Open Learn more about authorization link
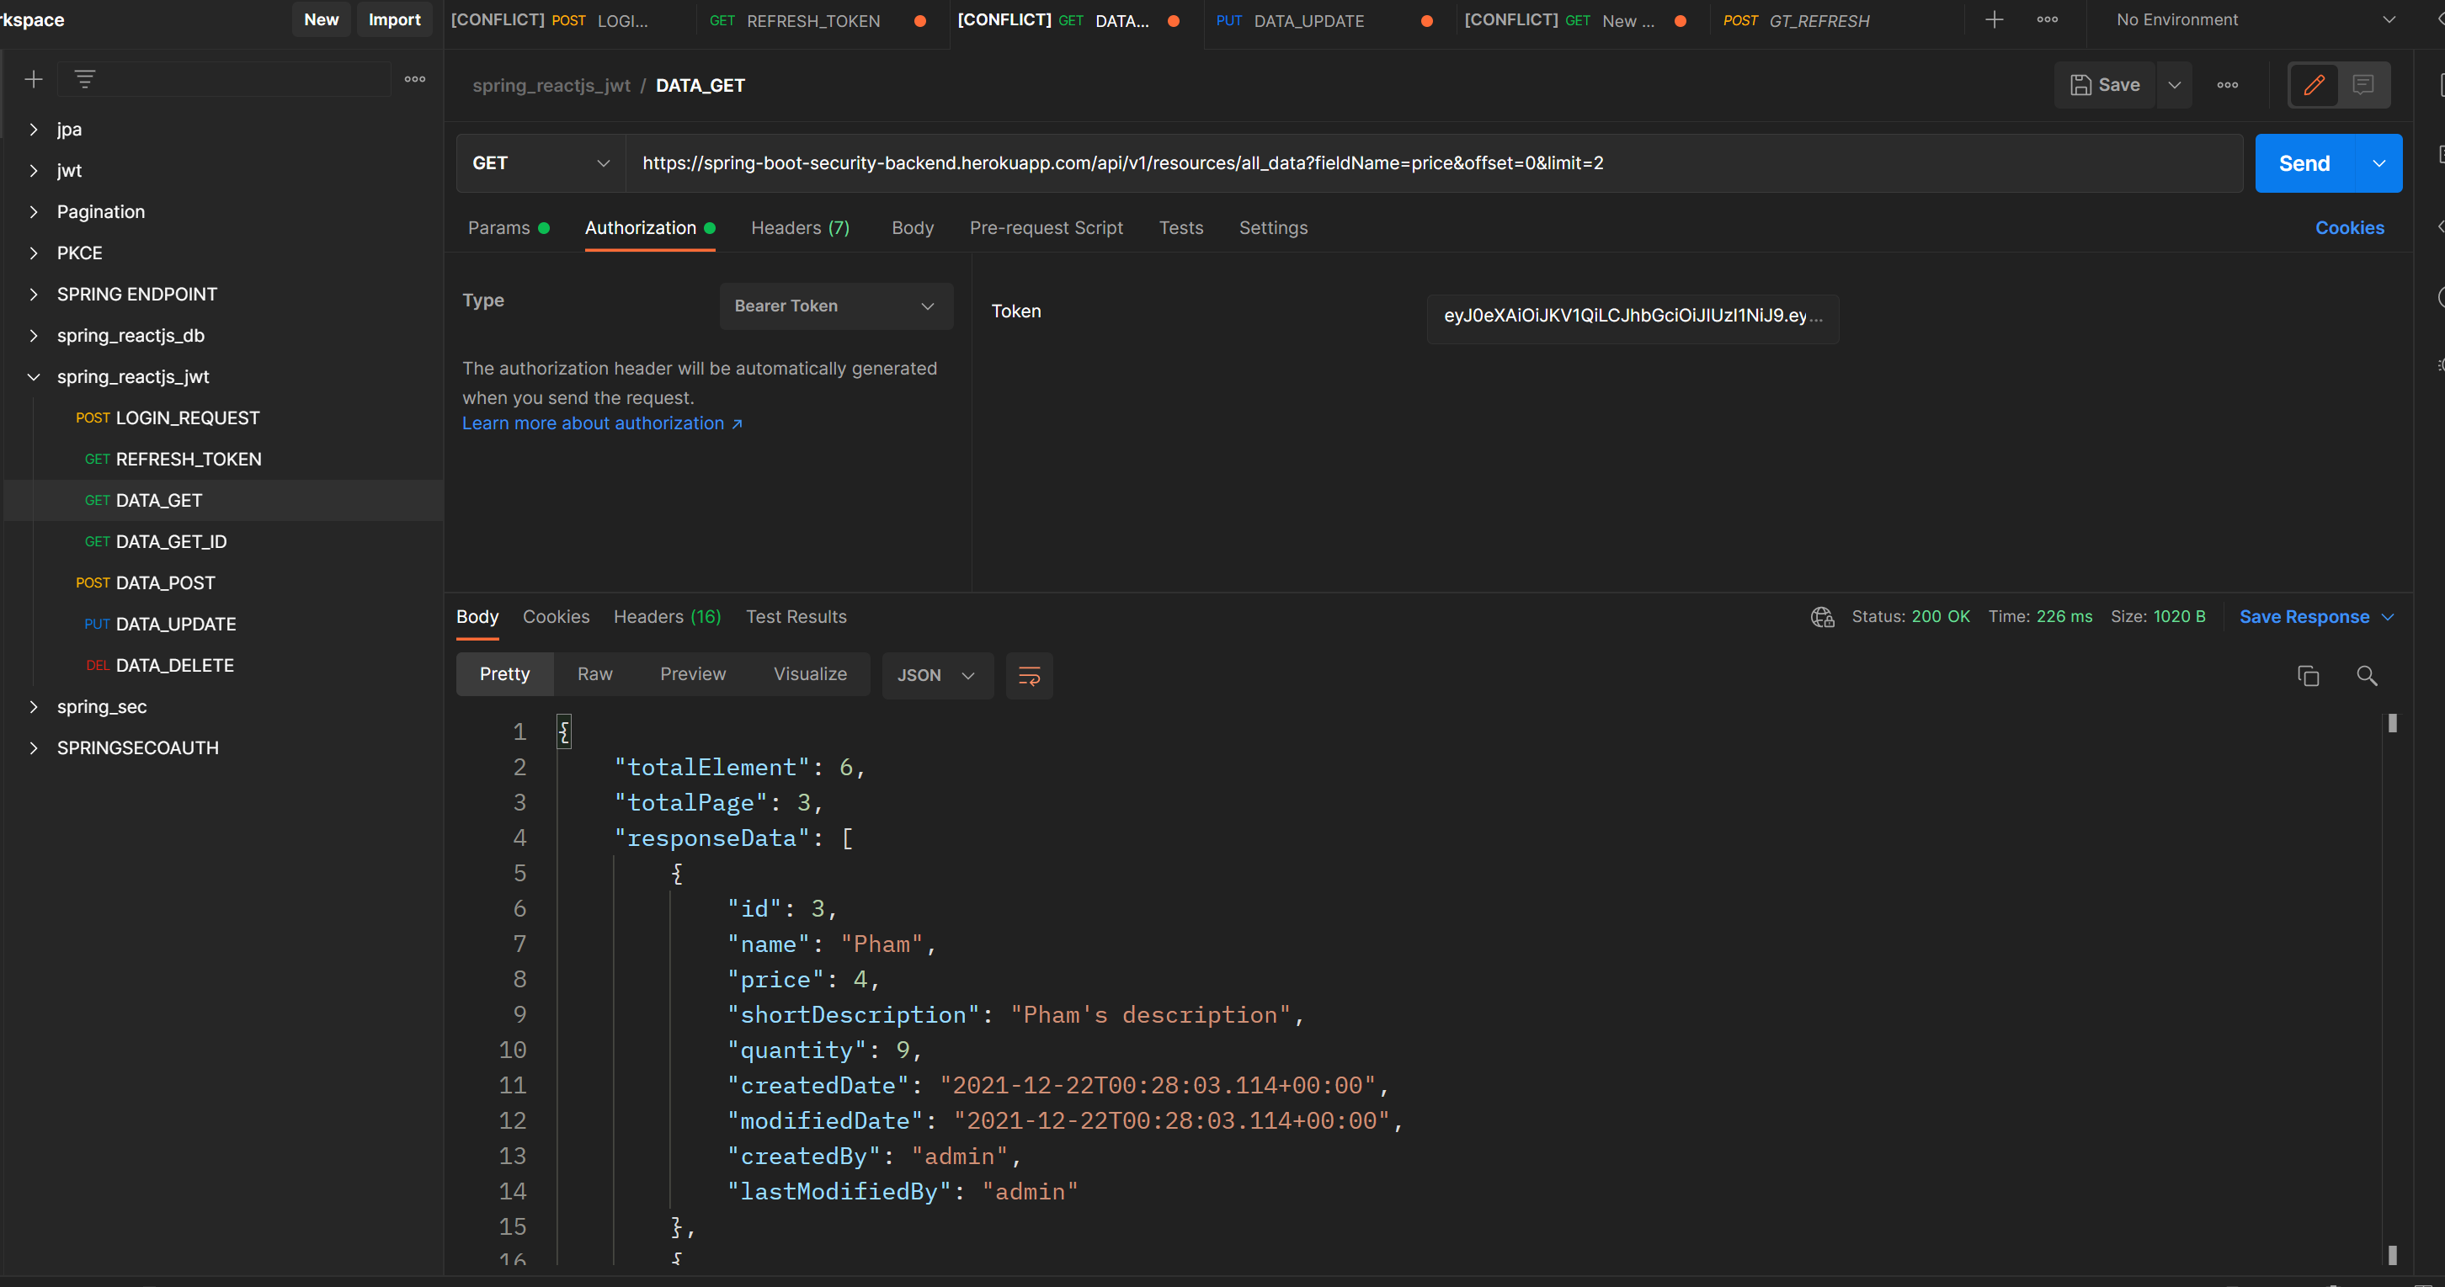The width and height of the screenshot is (2445, 1287). 602,424
